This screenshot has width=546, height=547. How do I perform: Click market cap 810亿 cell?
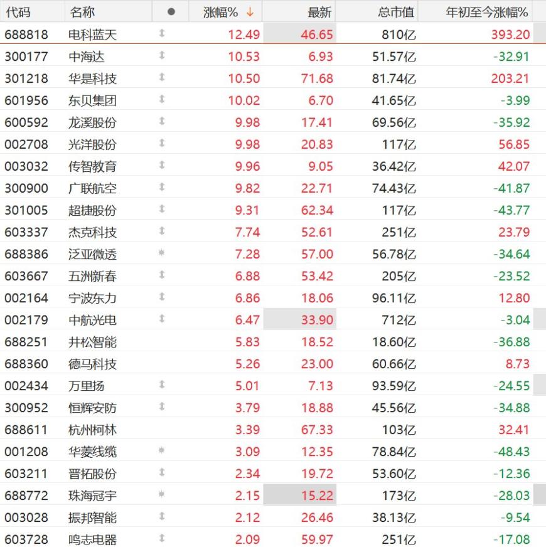(399, 35)
